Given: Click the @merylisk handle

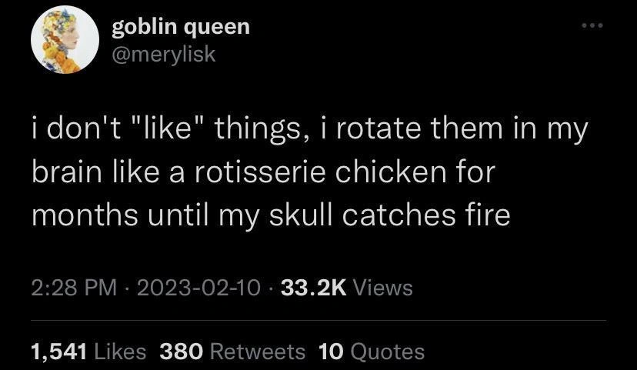Looking at the screenshot, I should 164,54.
